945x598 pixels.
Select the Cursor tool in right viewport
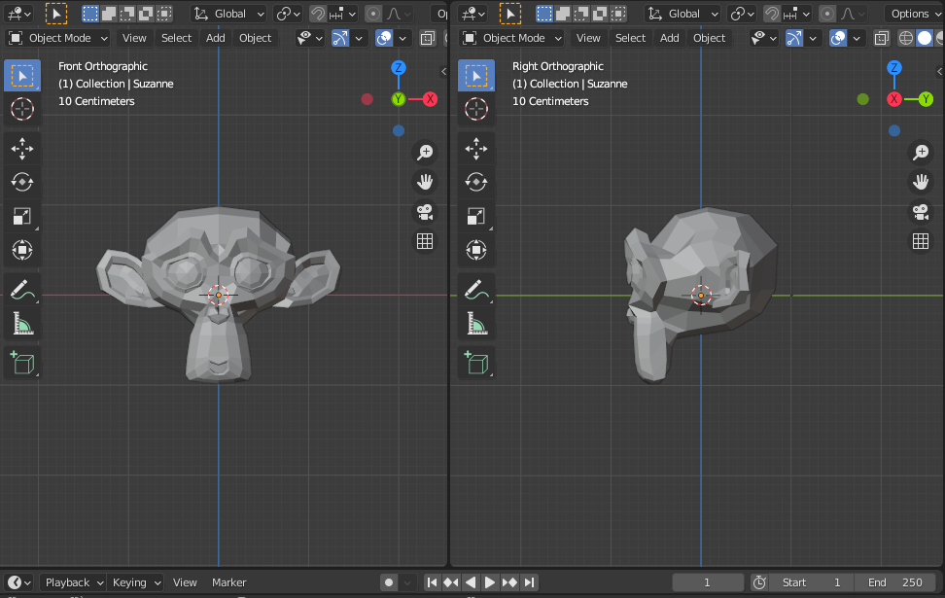click(x=476, y=109)
